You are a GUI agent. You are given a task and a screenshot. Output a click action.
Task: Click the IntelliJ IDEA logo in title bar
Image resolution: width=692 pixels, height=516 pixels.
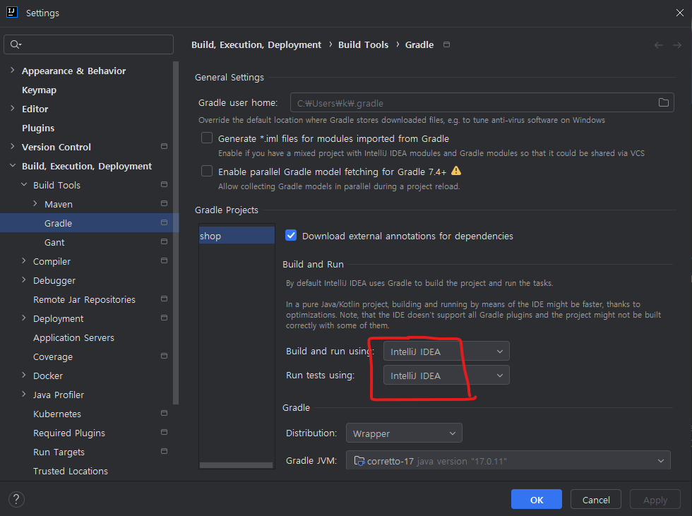point(11,12)
